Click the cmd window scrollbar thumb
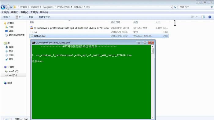This screenshot has width=214, height=120. click(153, 51)
